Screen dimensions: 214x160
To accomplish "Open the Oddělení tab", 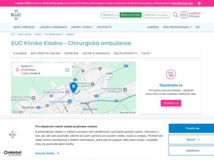I will coord(71,53).
